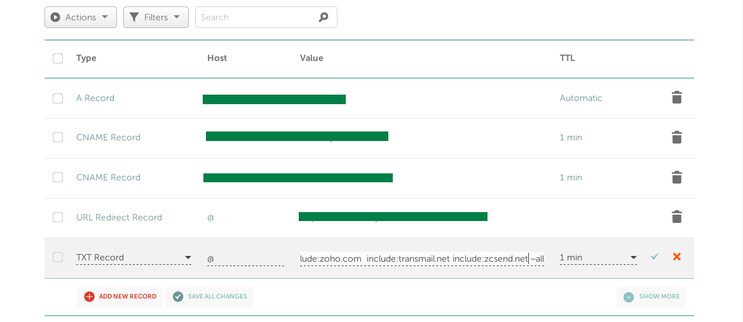Click the search magnifier icon
Image resolution: width=743 pixels, height=322 pixels.
click(324, 17)
